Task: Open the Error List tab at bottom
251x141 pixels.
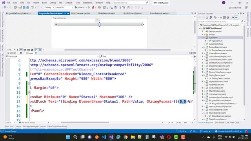Action: click(x=9, y=127)
